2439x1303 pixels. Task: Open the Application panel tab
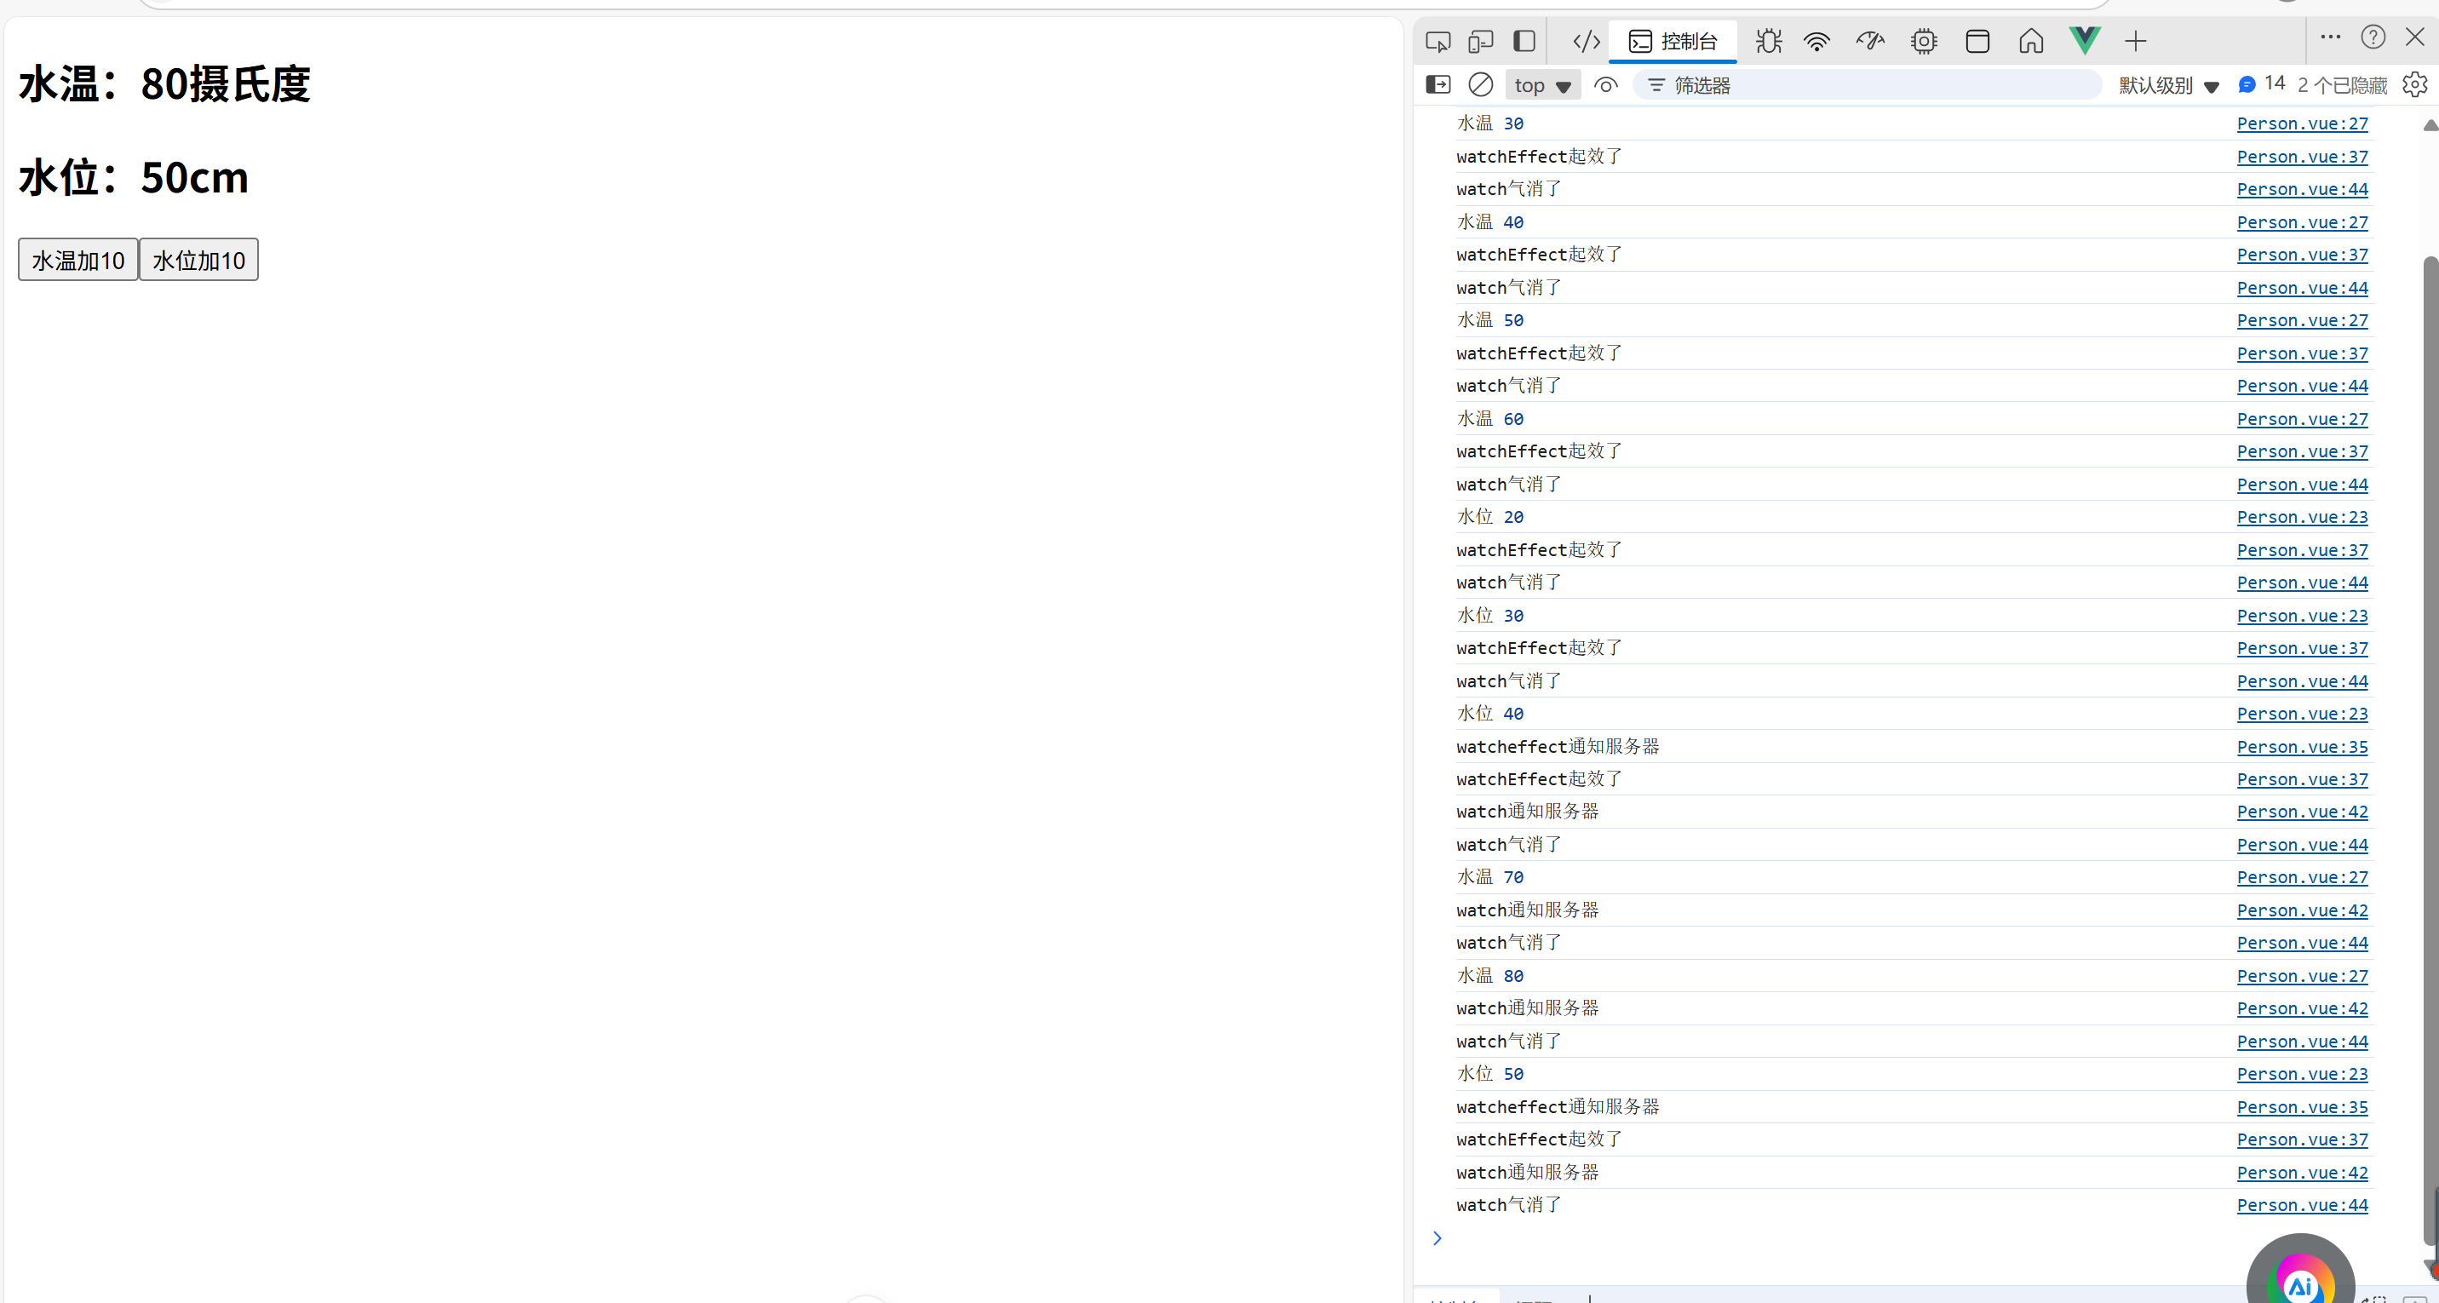(x=1977, y=42)
